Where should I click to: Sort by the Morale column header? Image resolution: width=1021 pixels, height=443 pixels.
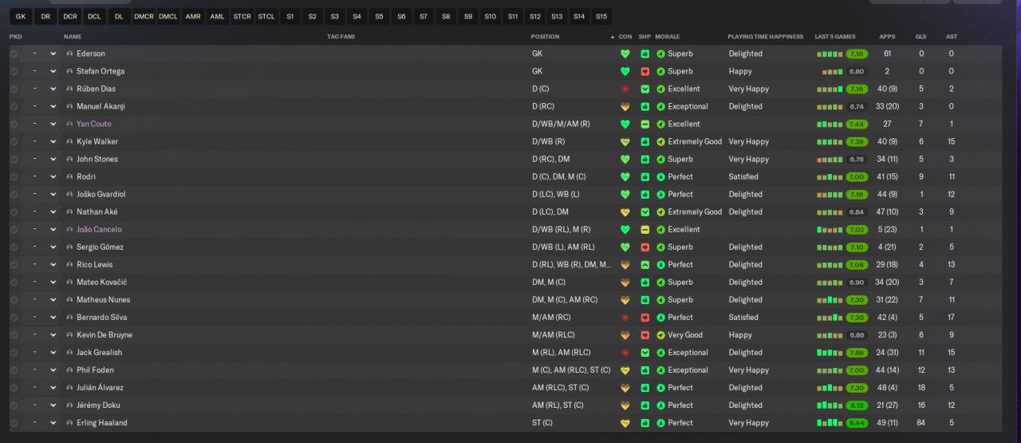tap(668, 37)
